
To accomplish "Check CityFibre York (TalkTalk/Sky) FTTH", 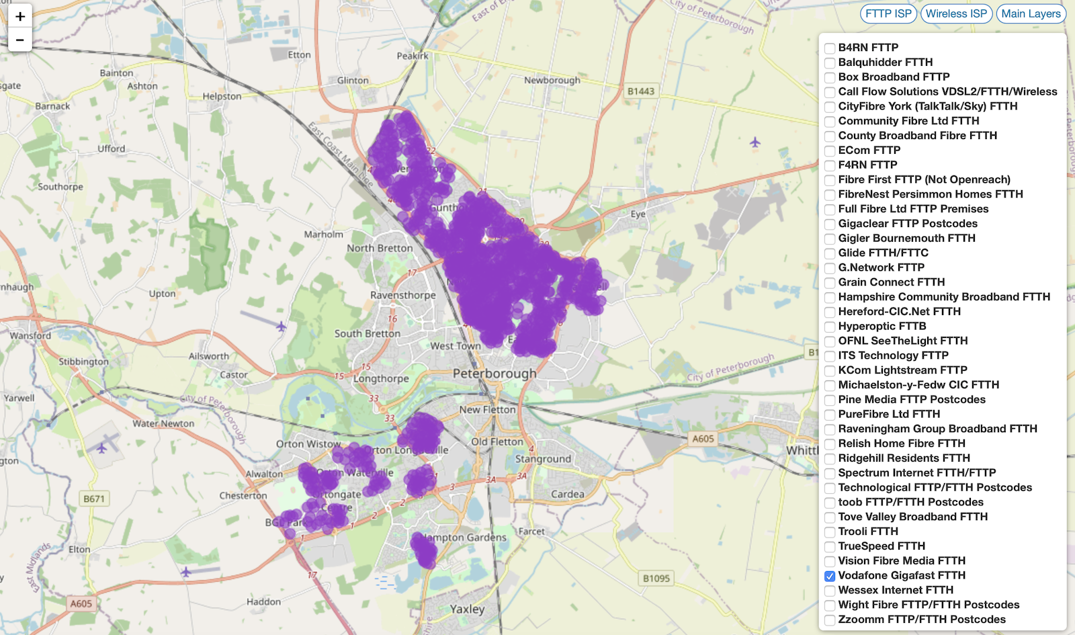I will click(x=830, y=107).
